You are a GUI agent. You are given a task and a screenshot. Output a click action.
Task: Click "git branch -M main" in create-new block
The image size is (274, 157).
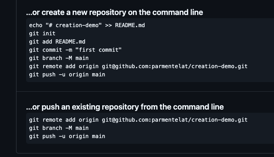tap(59, 58)
